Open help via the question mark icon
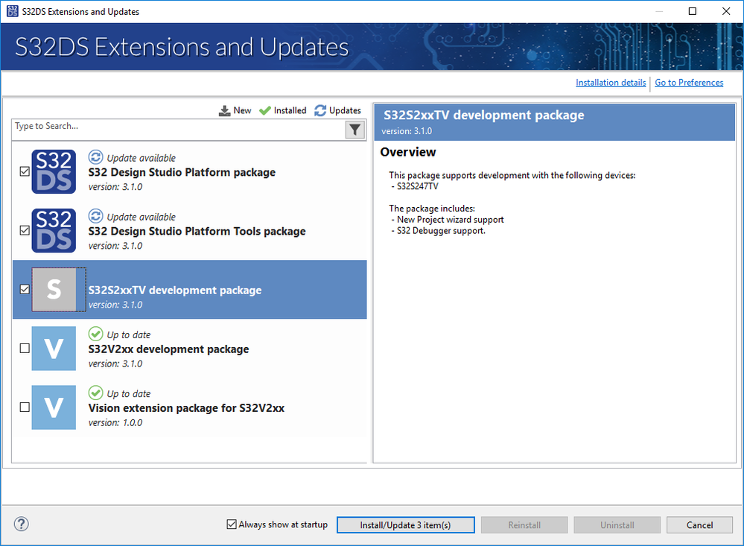The image size is (744, 546). (22, 524)
